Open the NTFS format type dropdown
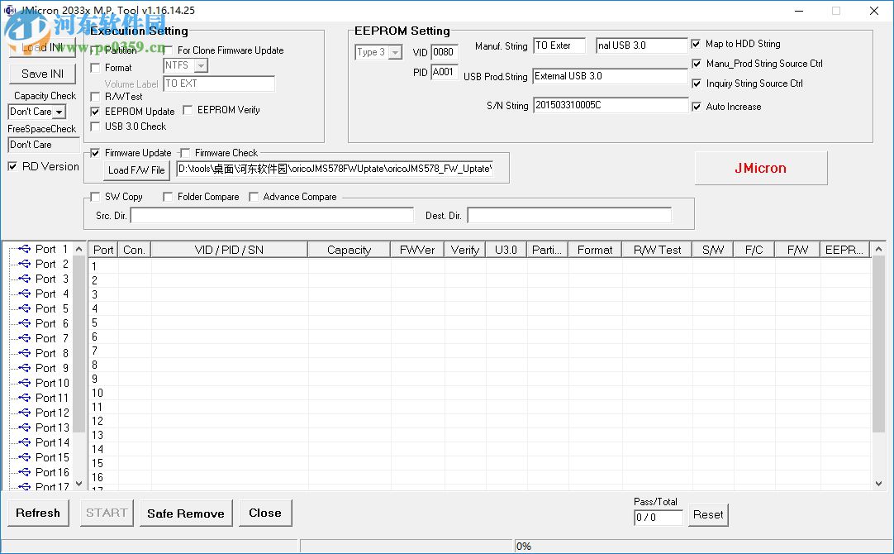 (x=201, y=65)
